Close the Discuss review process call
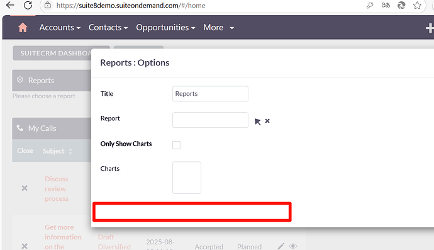This screenshot has width=434, height=250. point(25,188)
